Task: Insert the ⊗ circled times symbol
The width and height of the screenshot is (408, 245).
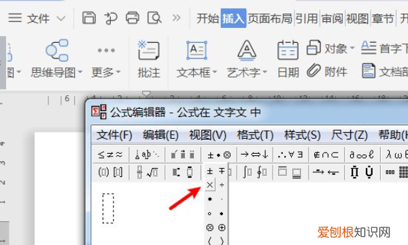Action: (209, 228)
